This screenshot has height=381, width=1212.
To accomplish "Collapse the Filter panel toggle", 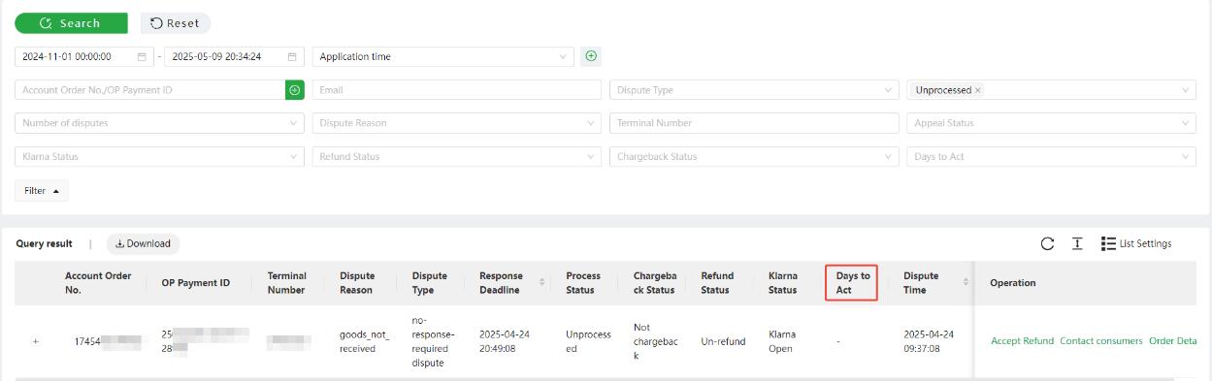I will [x=41, y=191].
